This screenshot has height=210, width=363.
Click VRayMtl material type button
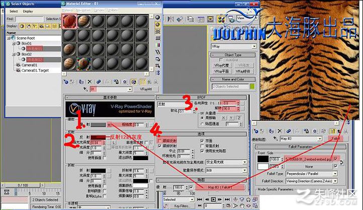146,89
